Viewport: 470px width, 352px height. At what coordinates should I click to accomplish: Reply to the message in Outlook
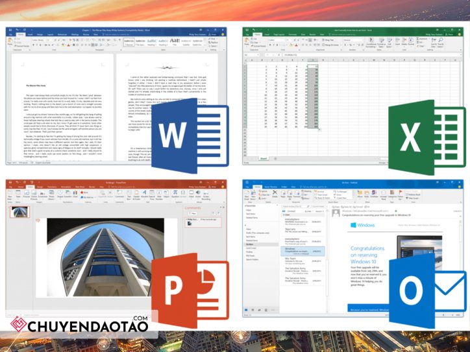point(283,194)
